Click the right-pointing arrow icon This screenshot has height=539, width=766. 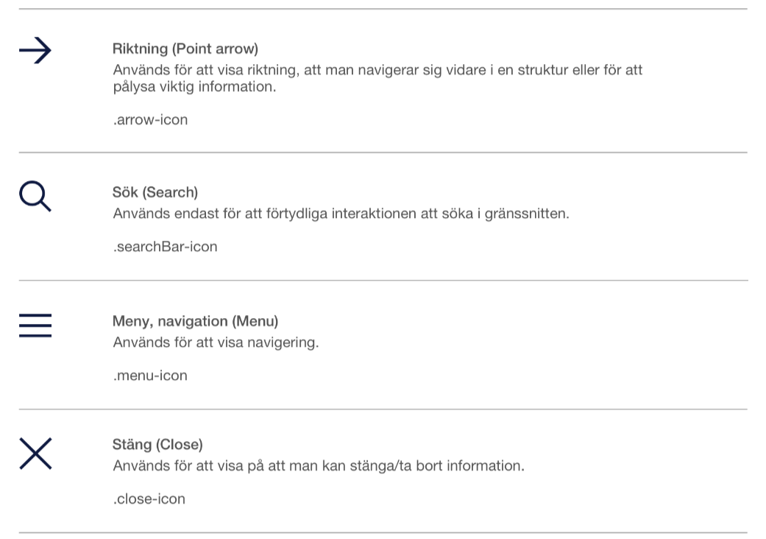35,50
